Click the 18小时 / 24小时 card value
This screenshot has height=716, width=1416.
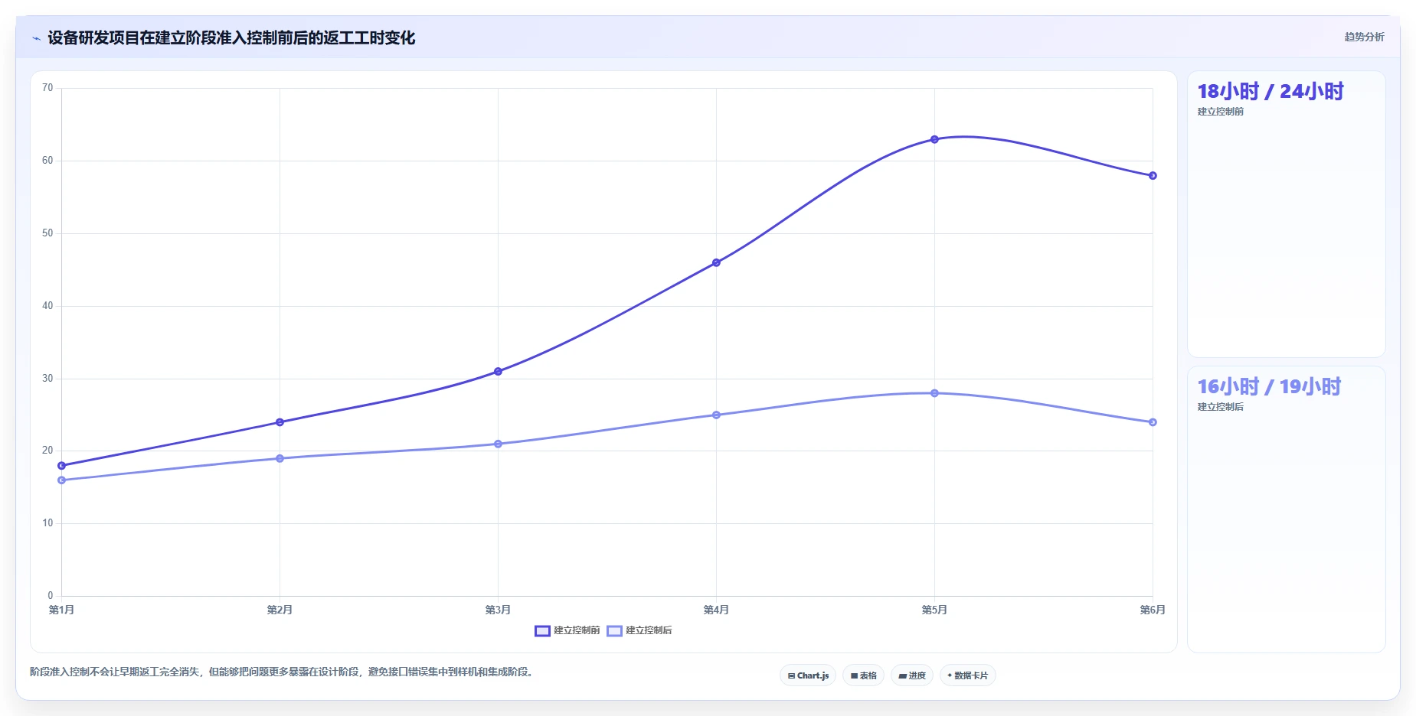tap(1270, 91)
